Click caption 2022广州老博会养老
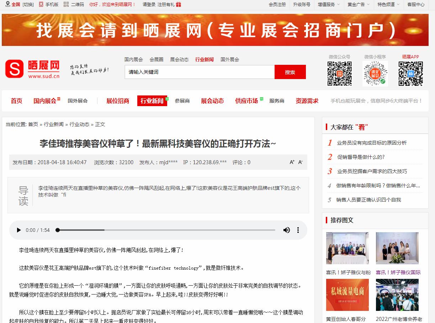This screenshot has height=323, width=435. [399, 319]
